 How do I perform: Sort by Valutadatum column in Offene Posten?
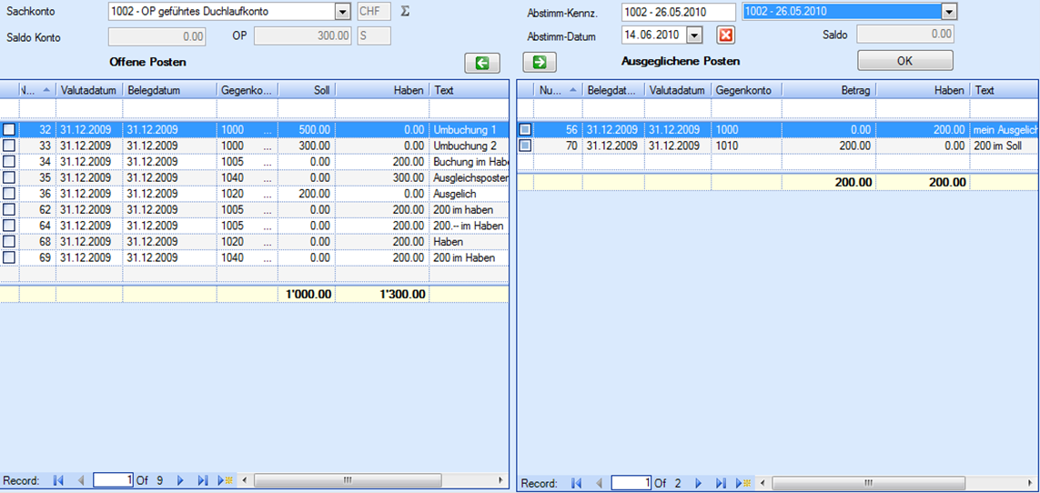pos(89,90)
